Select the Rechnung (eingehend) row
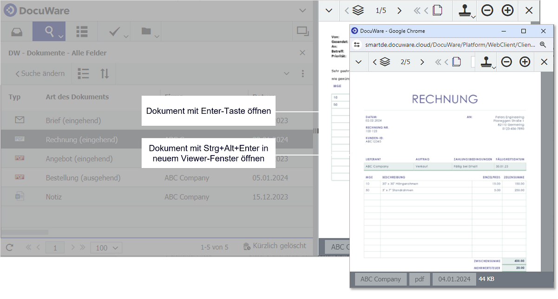 point(82,139)
